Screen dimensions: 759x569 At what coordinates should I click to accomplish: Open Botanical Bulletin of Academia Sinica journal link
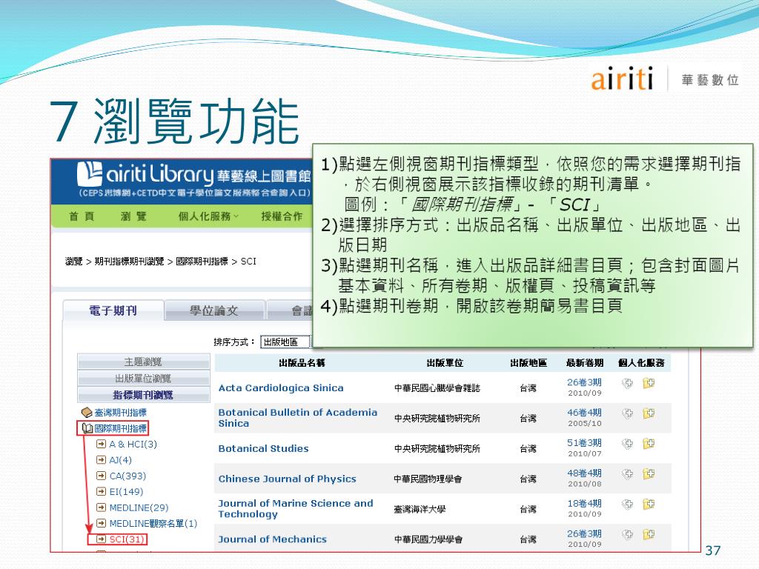[x=298, y=418]
